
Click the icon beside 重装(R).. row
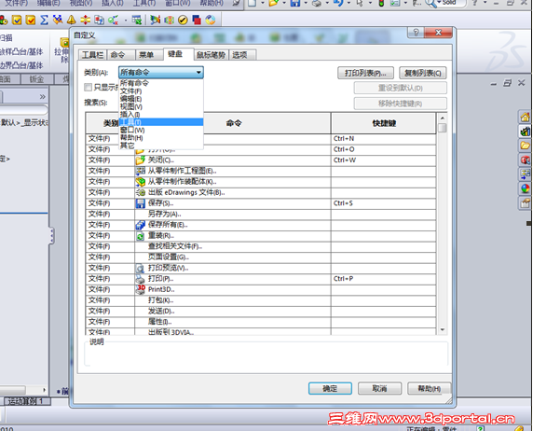click(x=141, y=236)
